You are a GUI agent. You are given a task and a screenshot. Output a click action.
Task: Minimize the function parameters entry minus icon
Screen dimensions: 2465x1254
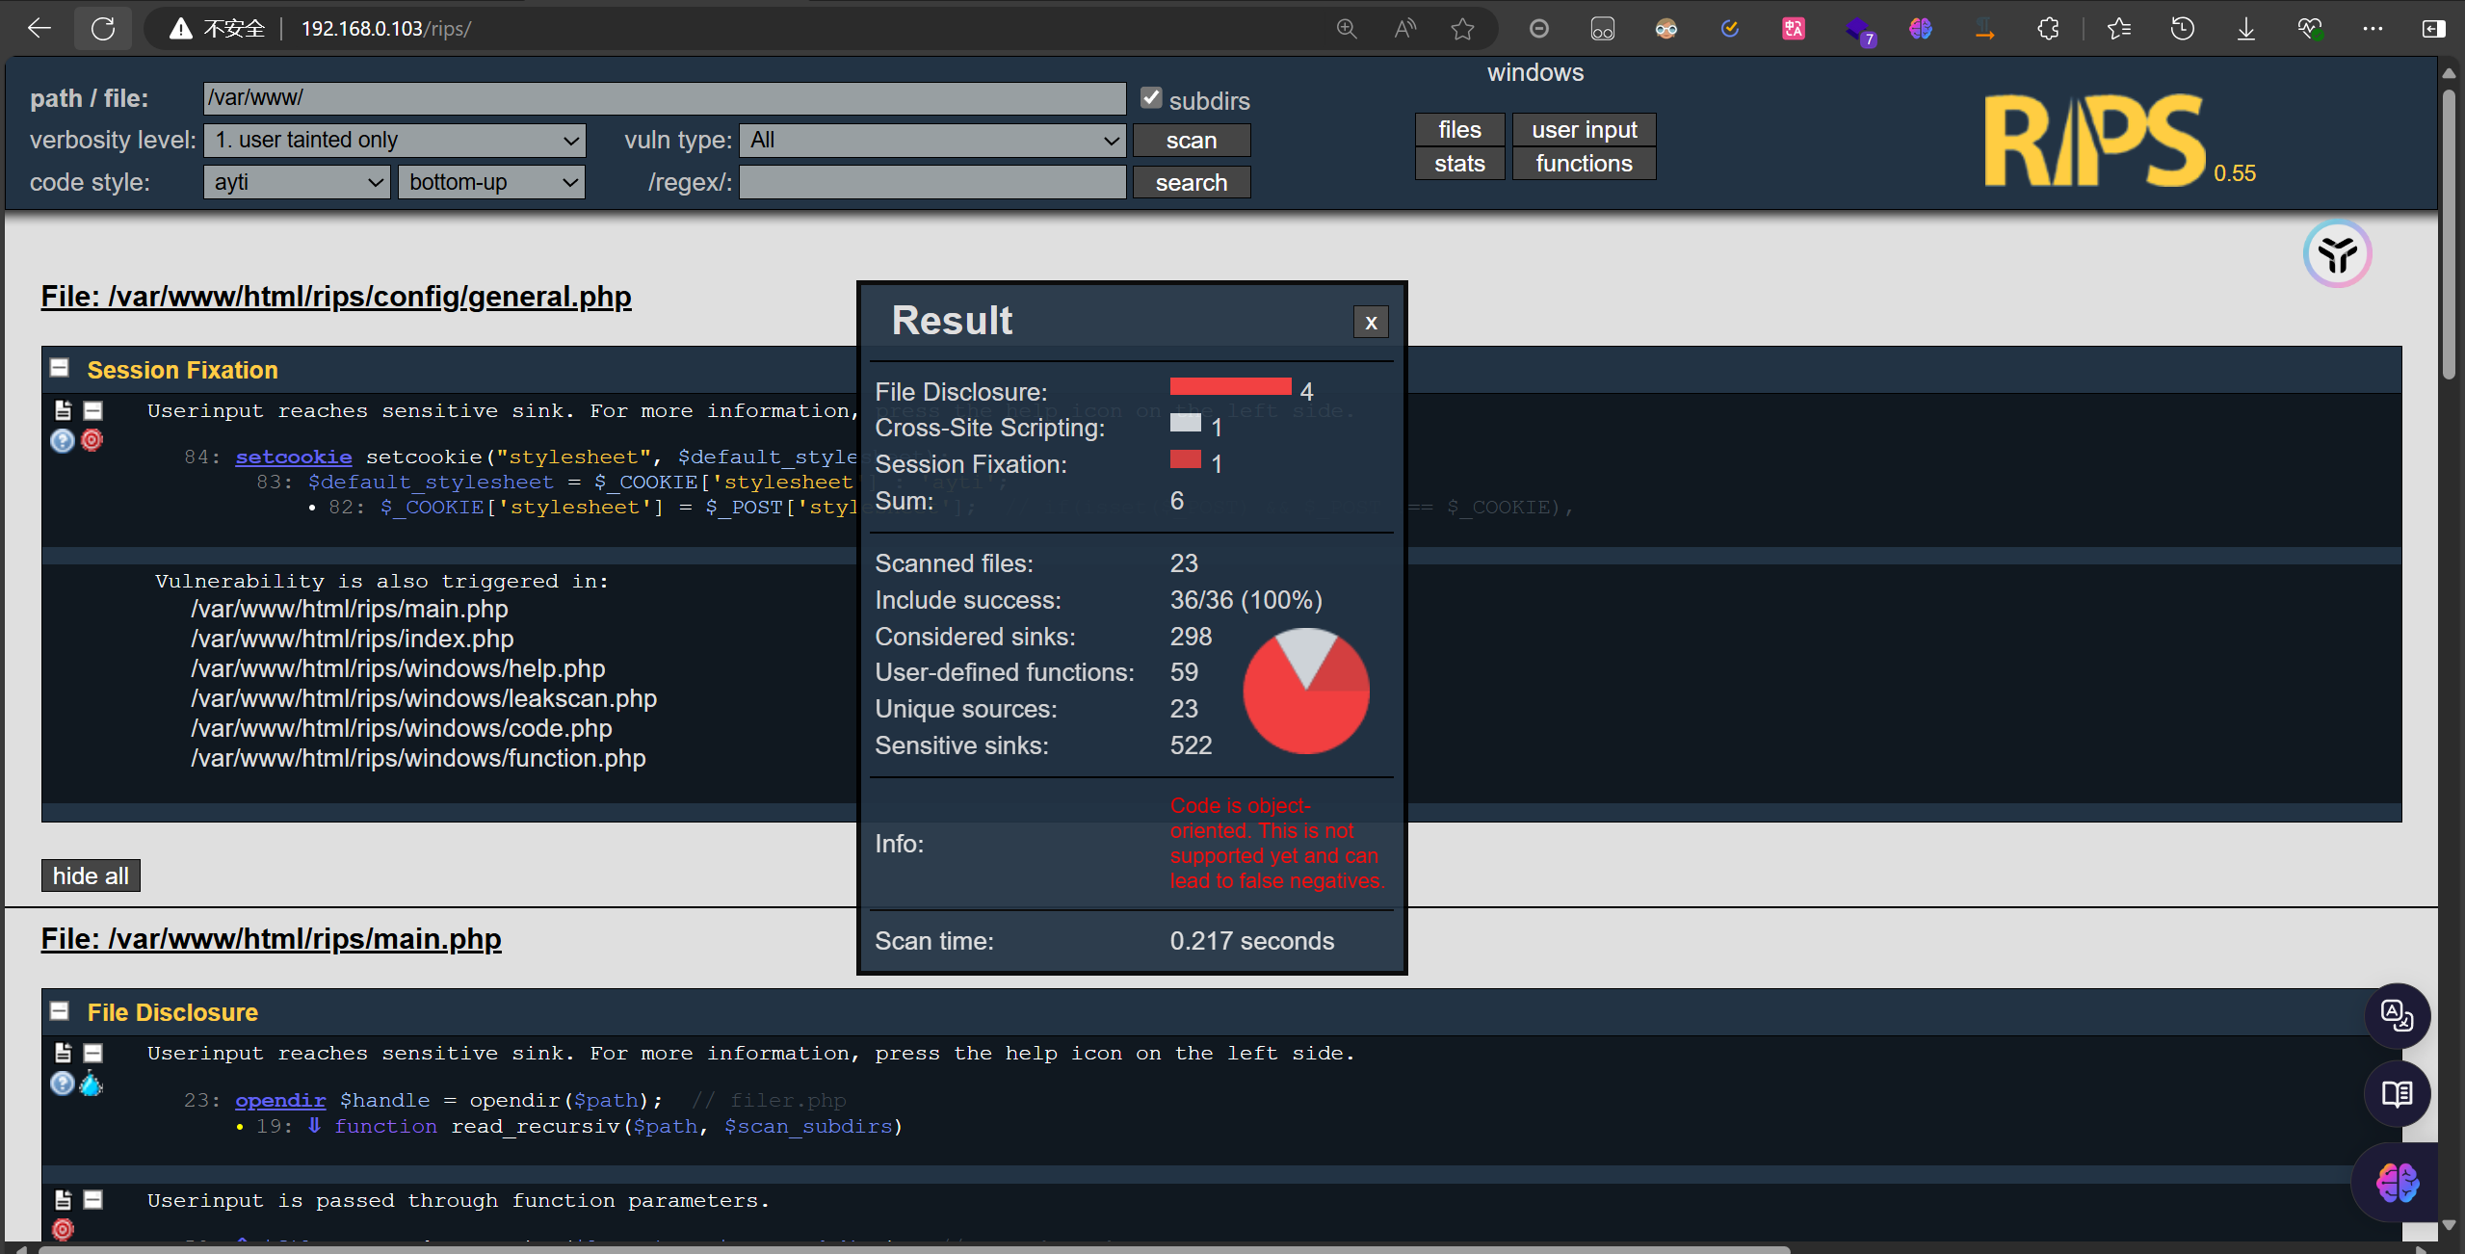(x=93, y=1200)
